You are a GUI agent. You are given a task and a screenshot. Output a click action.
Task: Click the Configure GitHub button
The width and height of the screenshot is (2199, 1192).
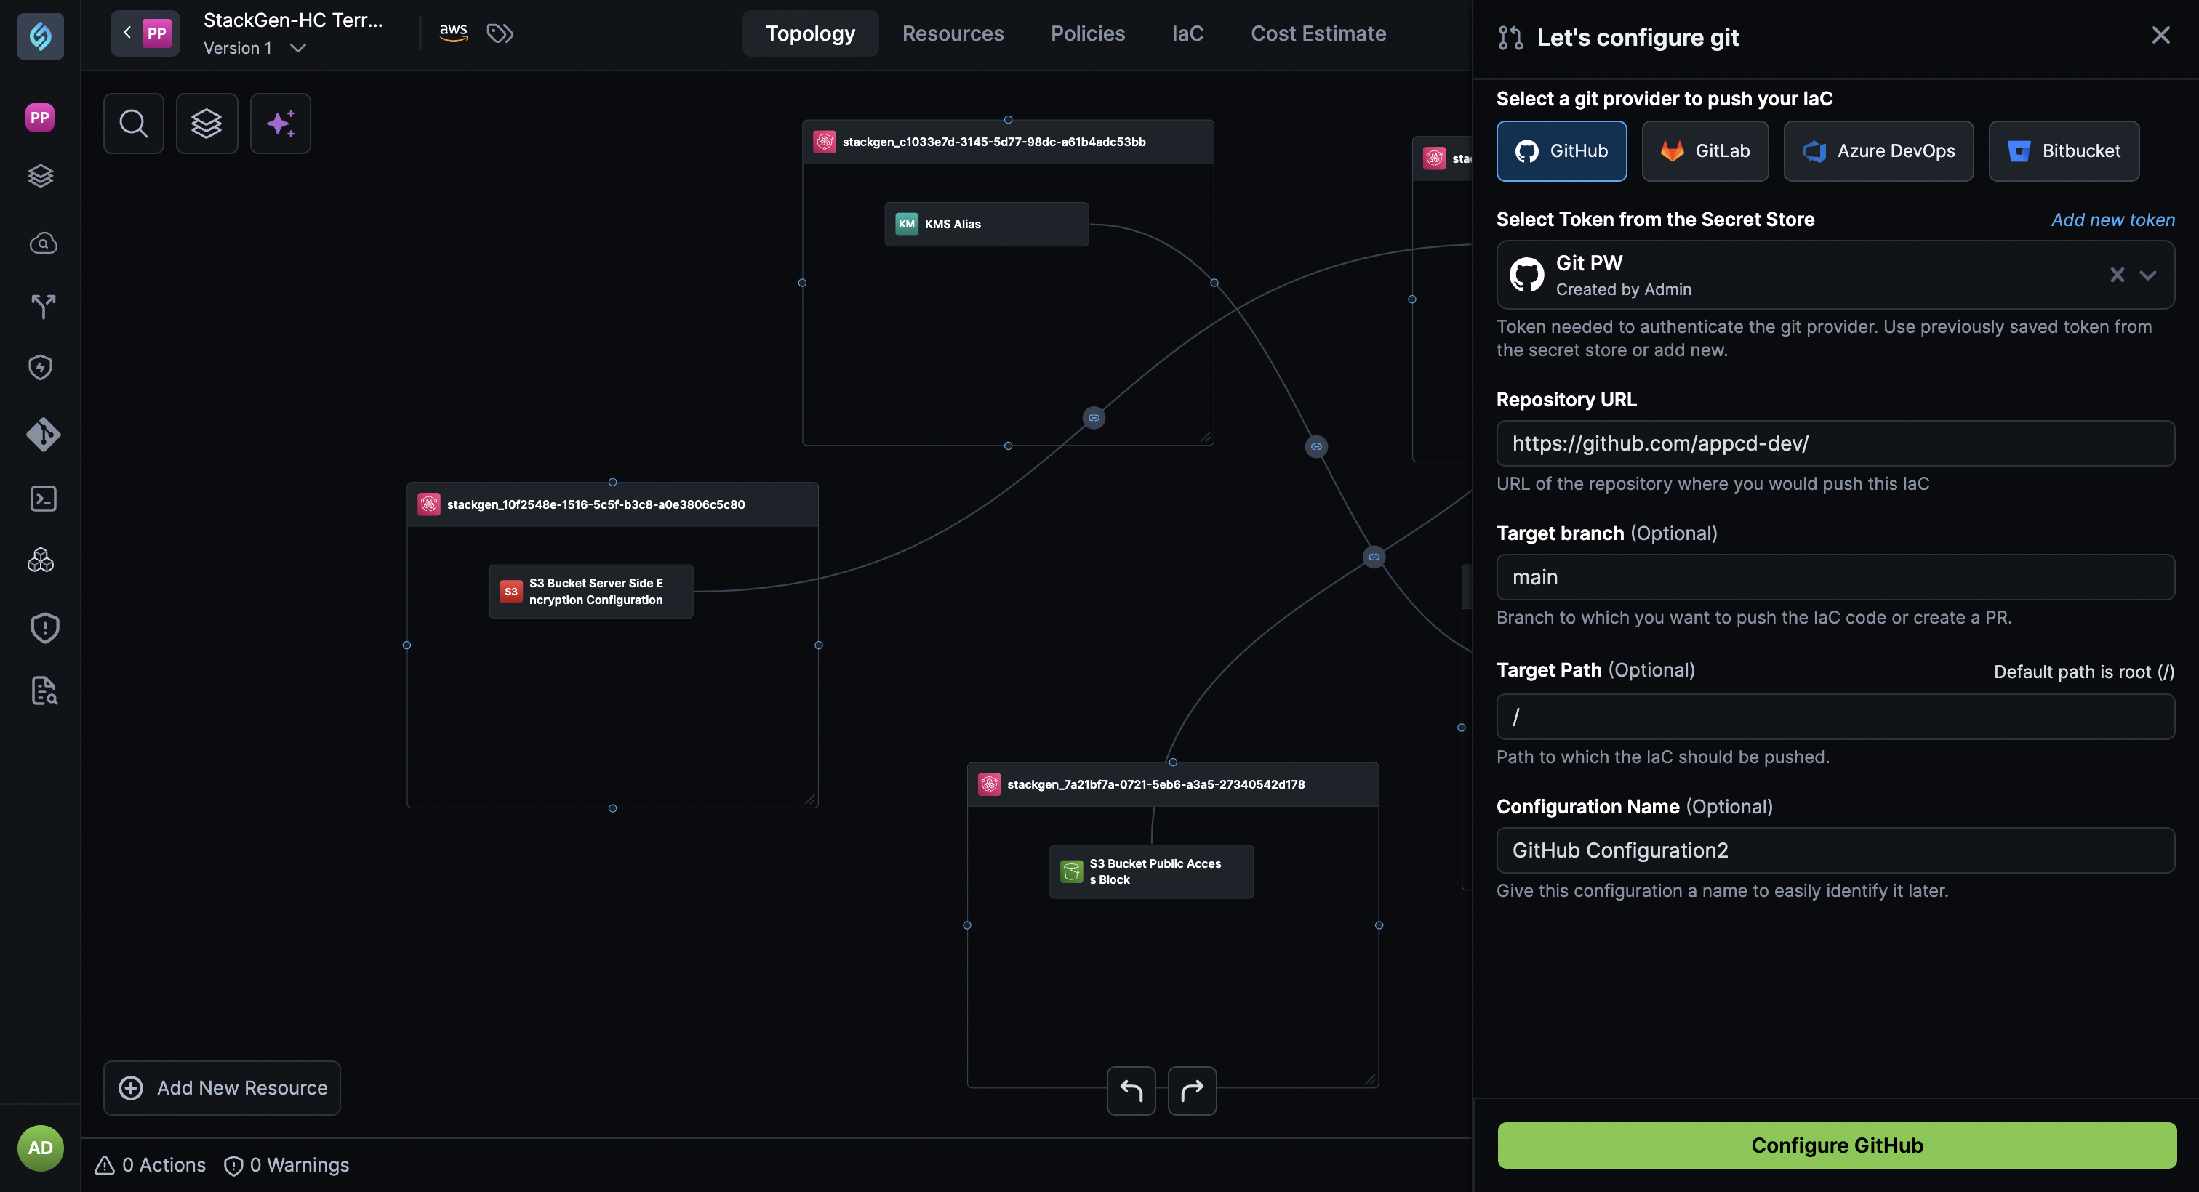tap(1836, 1145)
